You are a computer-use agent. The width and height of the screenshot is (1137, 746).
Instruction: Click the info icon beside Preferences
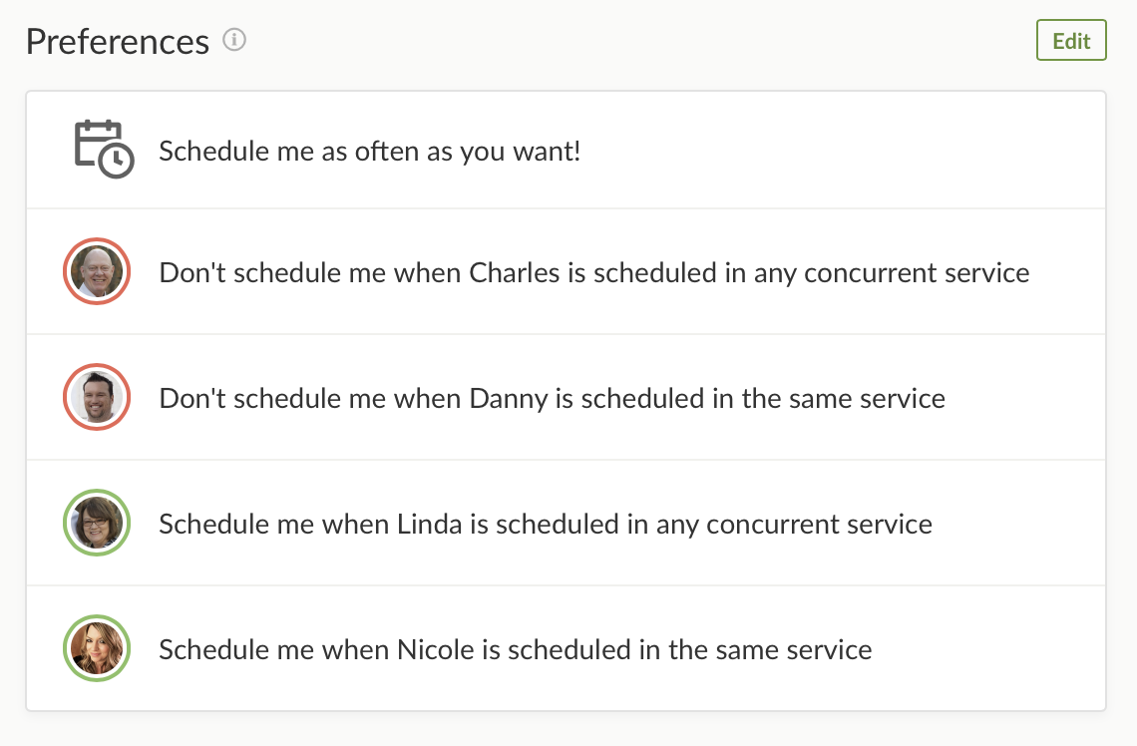click(234, 41)
